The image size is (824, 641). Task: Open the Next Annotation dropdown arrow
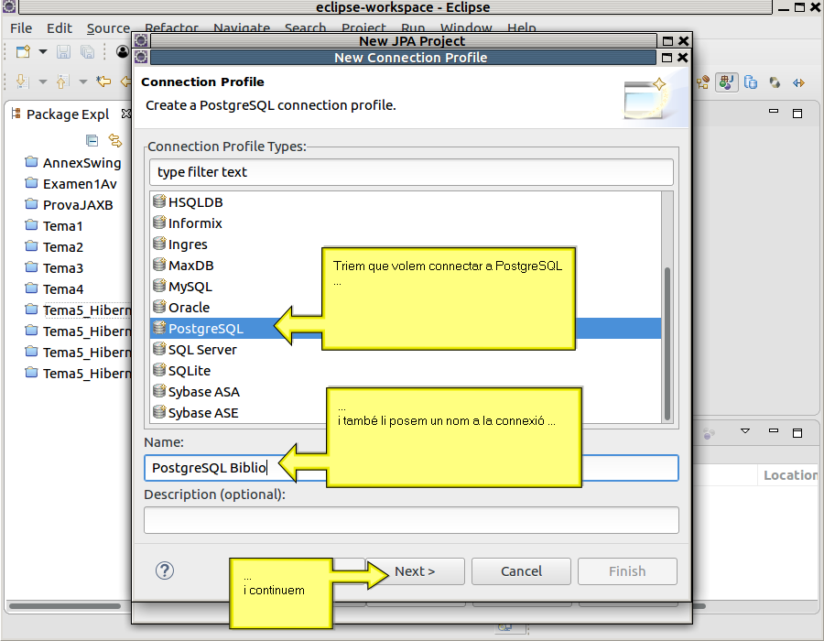(x=43, y=81)
